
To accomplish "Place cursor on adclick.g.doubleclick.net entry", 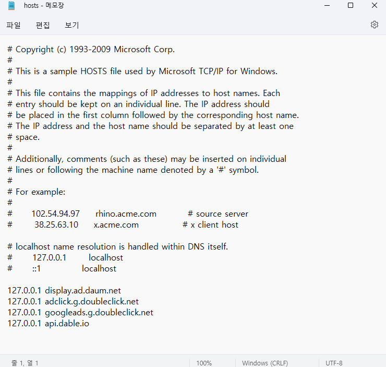I will click(92, 301).
